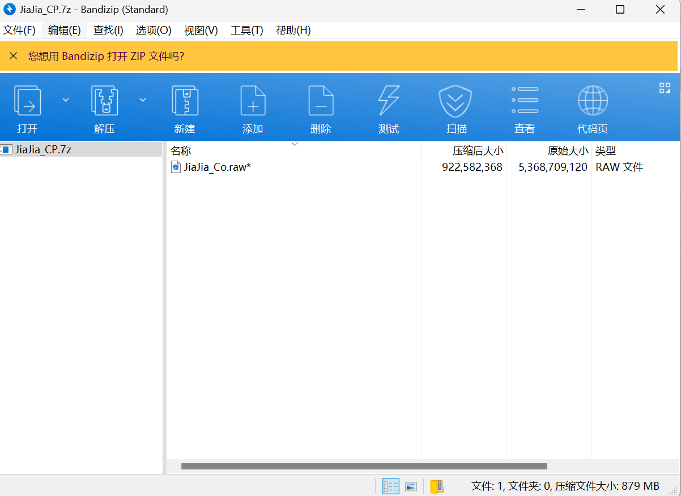Open the 查找(I) menu

click(x=108, y=31)
